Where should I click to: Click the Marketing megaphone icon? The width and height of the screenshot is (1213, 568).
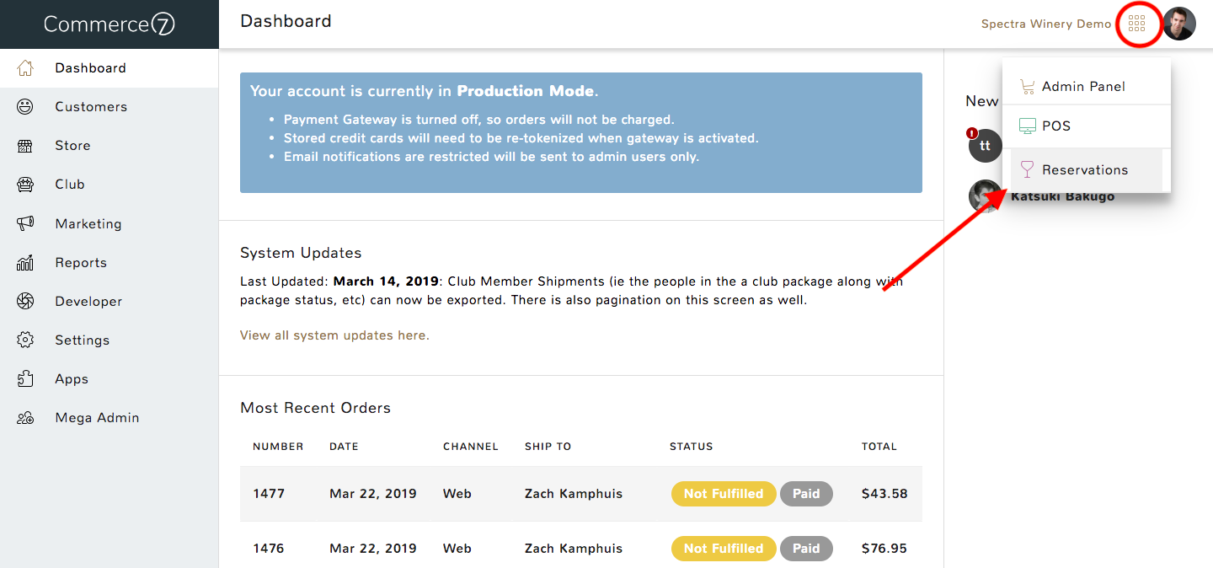25,223
